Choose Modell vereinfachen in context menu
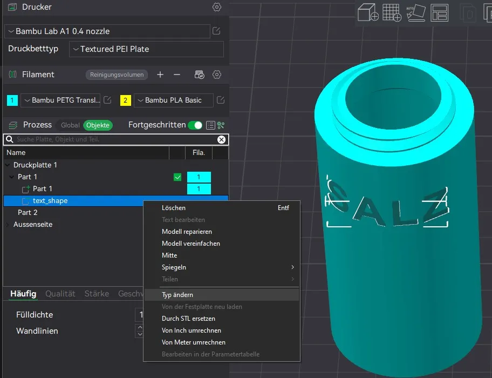The height and width of the screenshot is (378, 492). (222, 244)
